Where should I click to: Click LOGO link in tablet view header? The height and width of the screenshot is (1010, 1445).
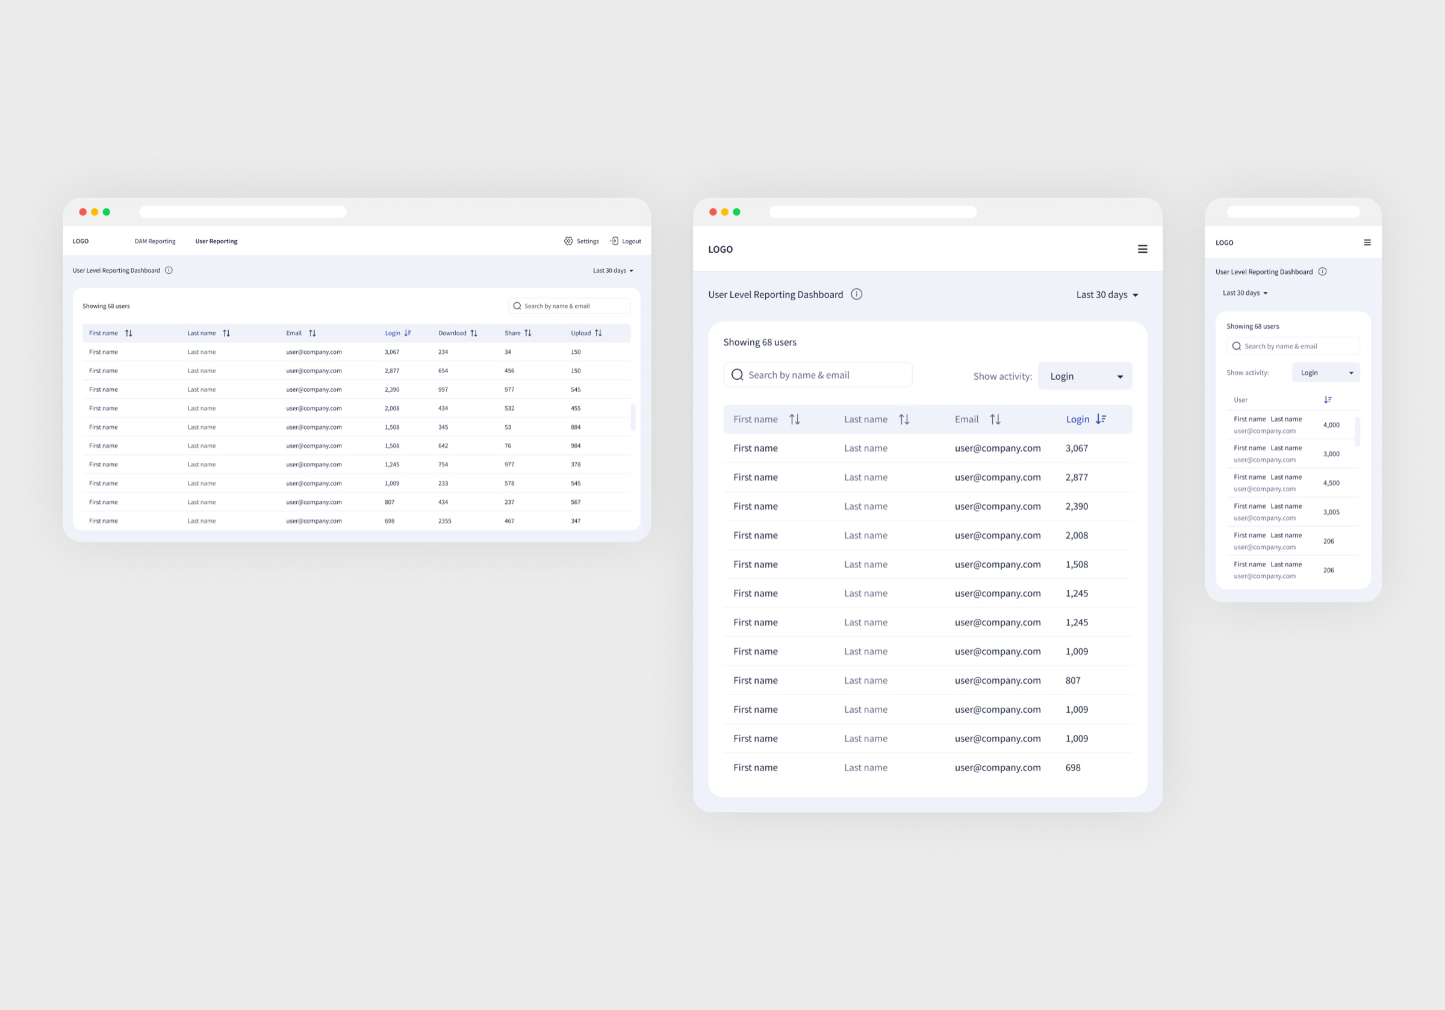point(721,249)
